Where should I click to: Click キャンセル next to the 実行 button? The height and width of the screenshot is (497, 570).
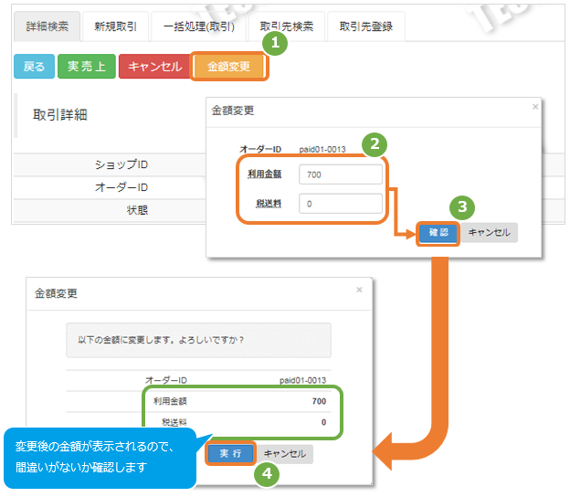click(x=285, y=454)
